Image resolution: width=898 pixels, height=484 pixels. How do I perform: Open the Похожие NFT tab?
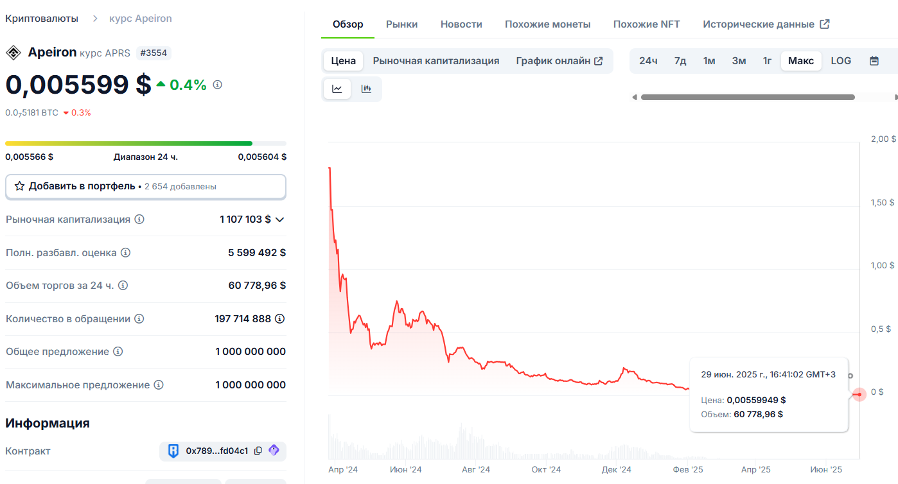tap(647, 24)
